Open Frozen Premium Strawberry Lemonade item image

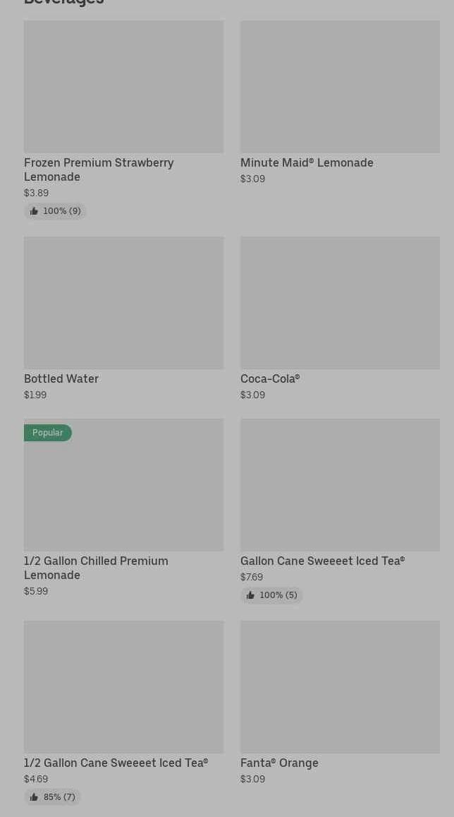[123, 87]
